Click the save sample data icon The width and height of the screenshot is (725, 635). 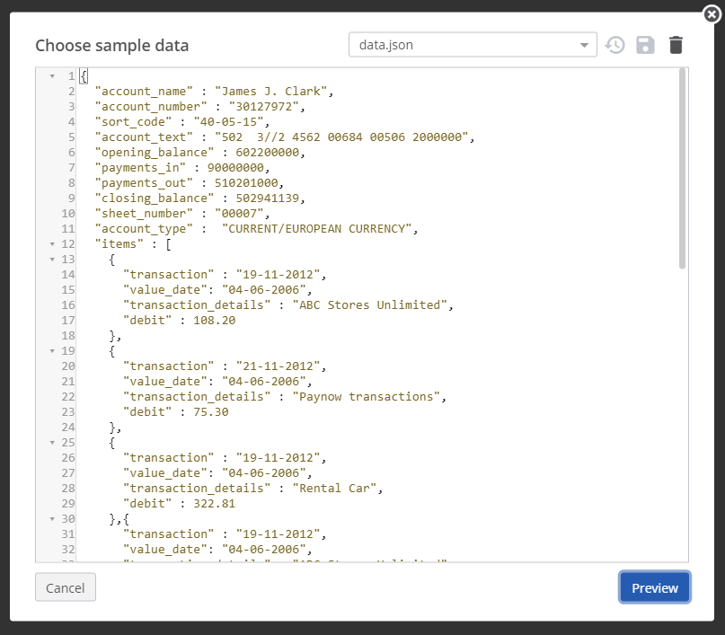(x=645, y=44)
